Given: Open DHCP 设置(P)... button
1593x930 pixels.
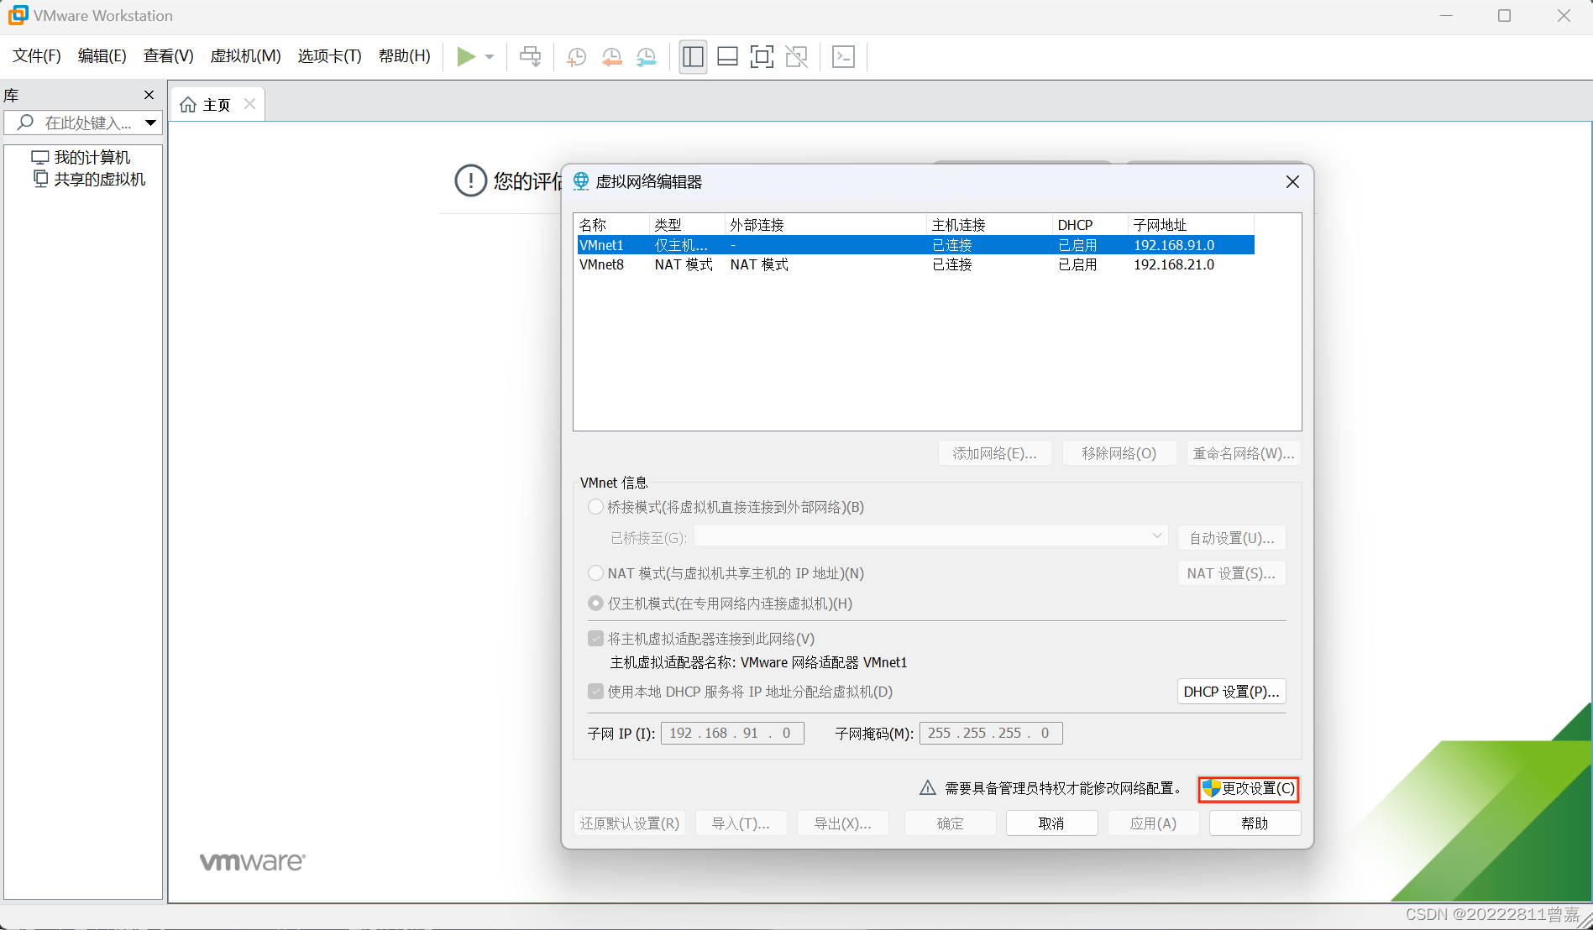Looking at the screenshot, I should point(1232,692).
